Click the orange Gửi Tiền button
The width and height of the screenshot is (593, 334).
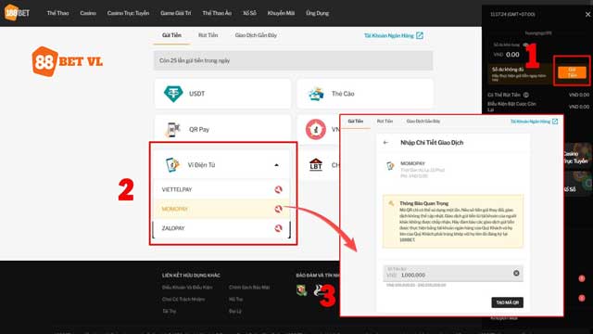tap(572, 72)
